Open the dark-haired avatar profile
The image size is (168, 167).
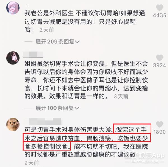pyautogui.click(x=13, y=58)
